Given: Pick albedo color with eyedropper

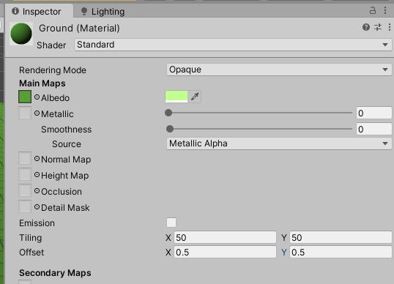Looking at the screenshot, I should (x=195, y=97).
